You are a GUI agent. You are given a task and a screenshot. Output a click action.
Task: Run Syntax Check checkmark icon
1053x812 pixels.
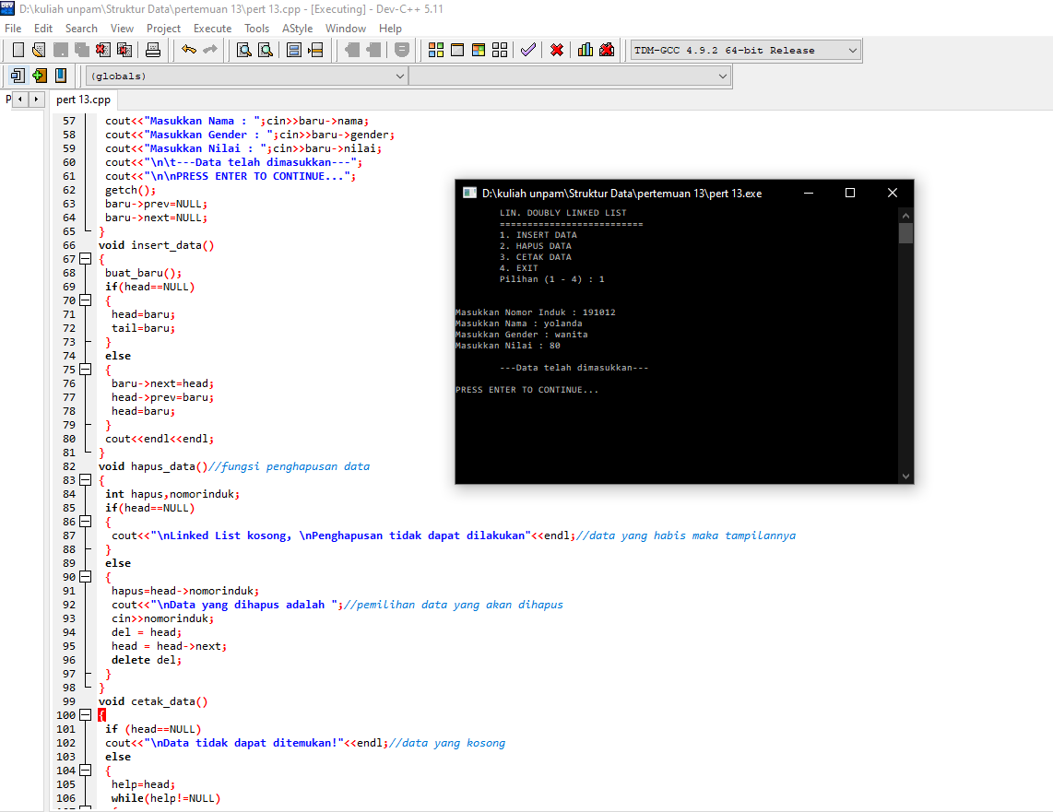[528, 50]
